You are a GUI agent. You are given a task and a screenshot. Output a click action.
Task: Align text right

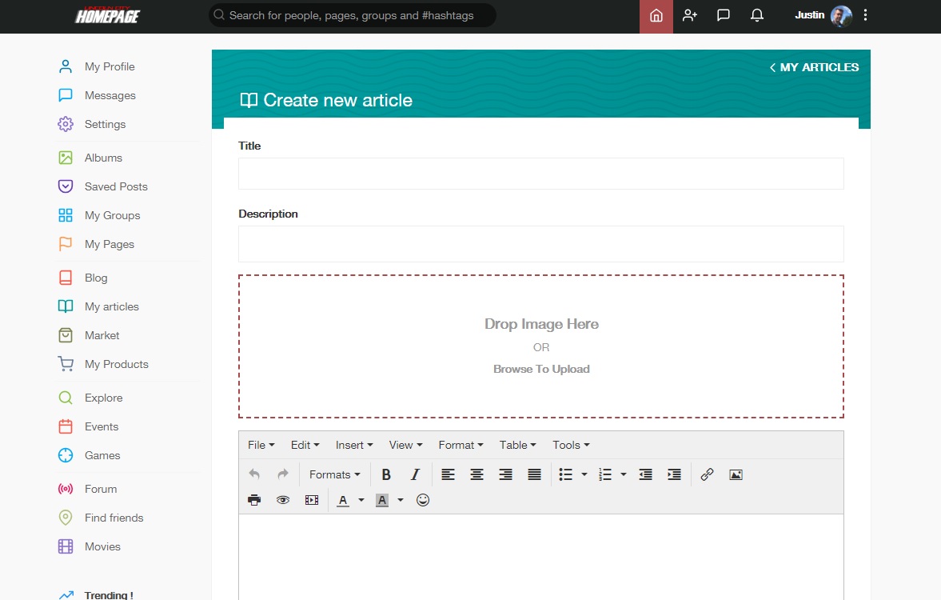point(505,474)
